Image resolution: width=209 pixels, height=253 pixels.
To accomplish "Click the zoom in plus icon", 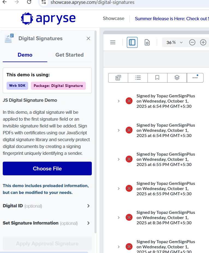I will click(203, 42).
